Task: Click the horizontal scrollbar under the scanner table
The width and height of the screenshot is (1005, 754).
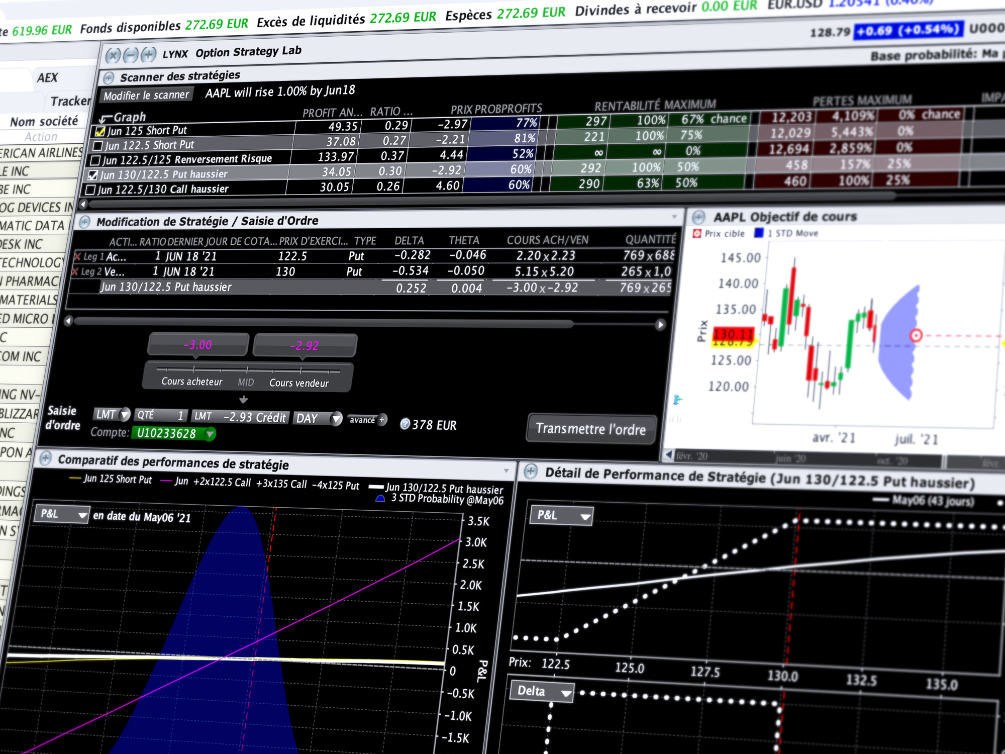Action: [x=492, y=200]
